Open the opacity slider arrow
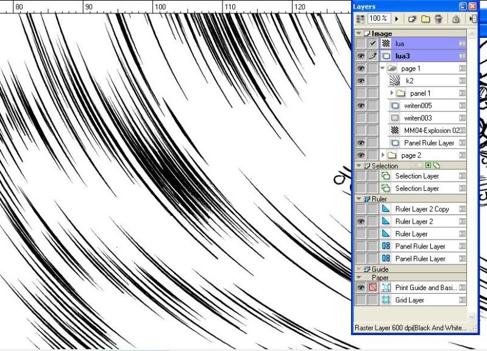 pyautogui.click(x=397, y=19)
